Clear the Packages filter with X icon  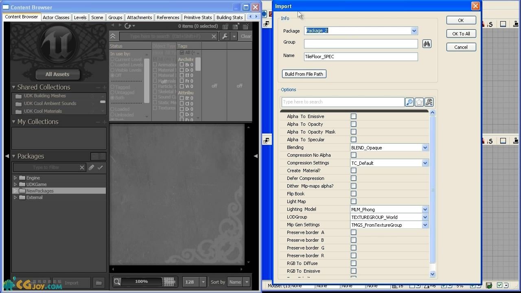click(x=82, y=167)
